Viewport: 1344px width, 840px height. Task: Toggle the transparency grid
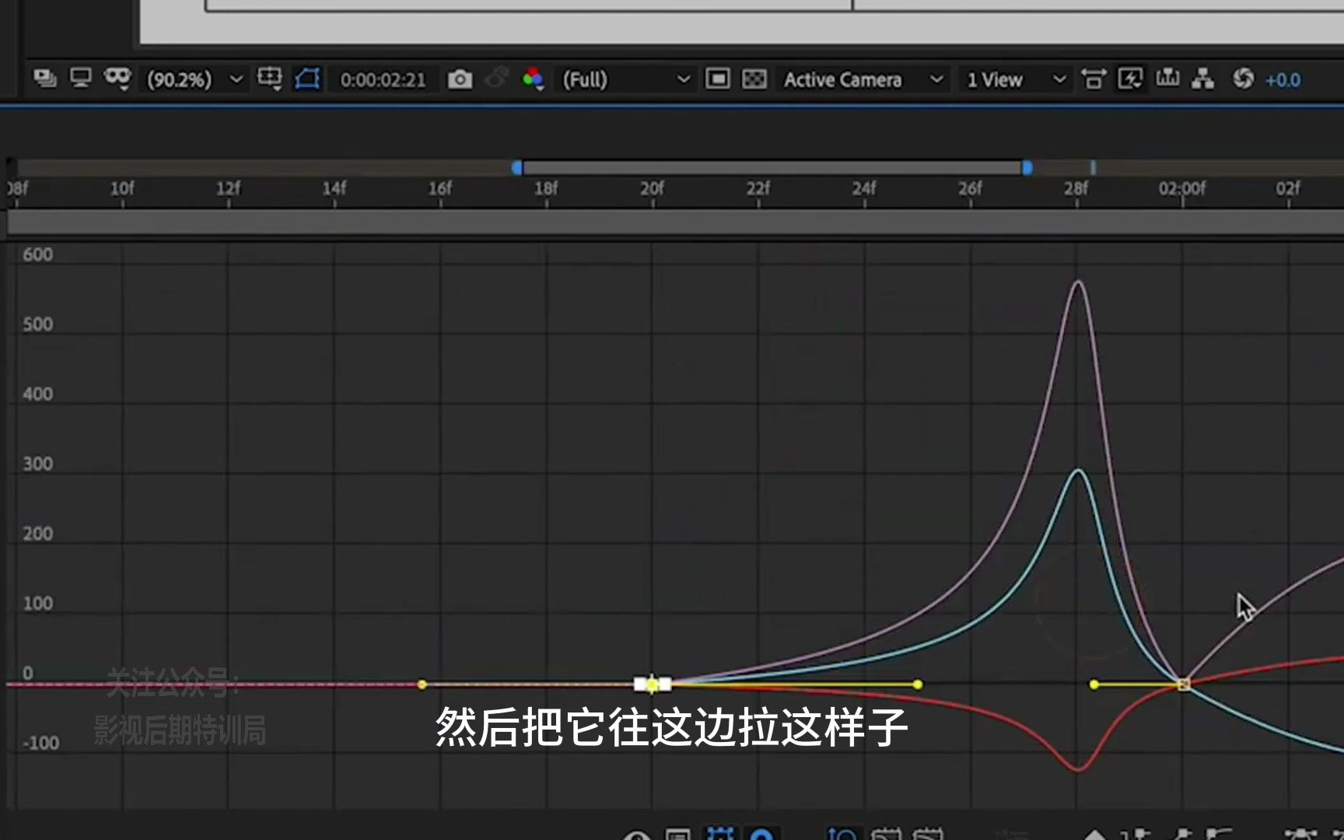click(x=754, y=79)
